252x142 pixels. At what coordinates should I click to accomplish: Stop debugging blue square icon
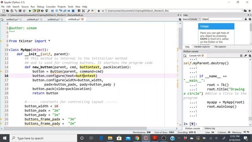click(x=73, y=11)
